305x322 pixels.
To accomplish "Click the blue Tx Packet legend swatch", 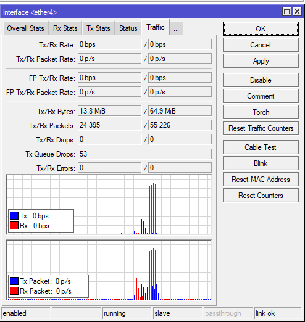I will (14, 281).
